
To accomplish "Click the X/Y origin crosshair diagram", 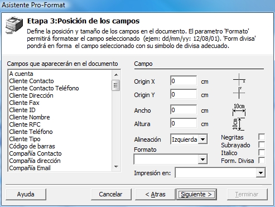I will coord(239,86).
